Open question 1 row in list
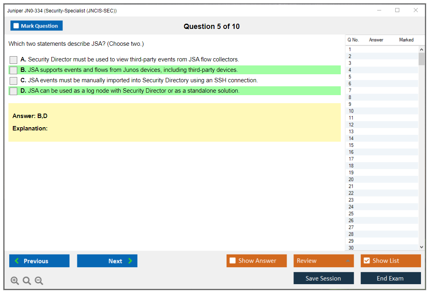The image size is (431, 295). point(350,50)
